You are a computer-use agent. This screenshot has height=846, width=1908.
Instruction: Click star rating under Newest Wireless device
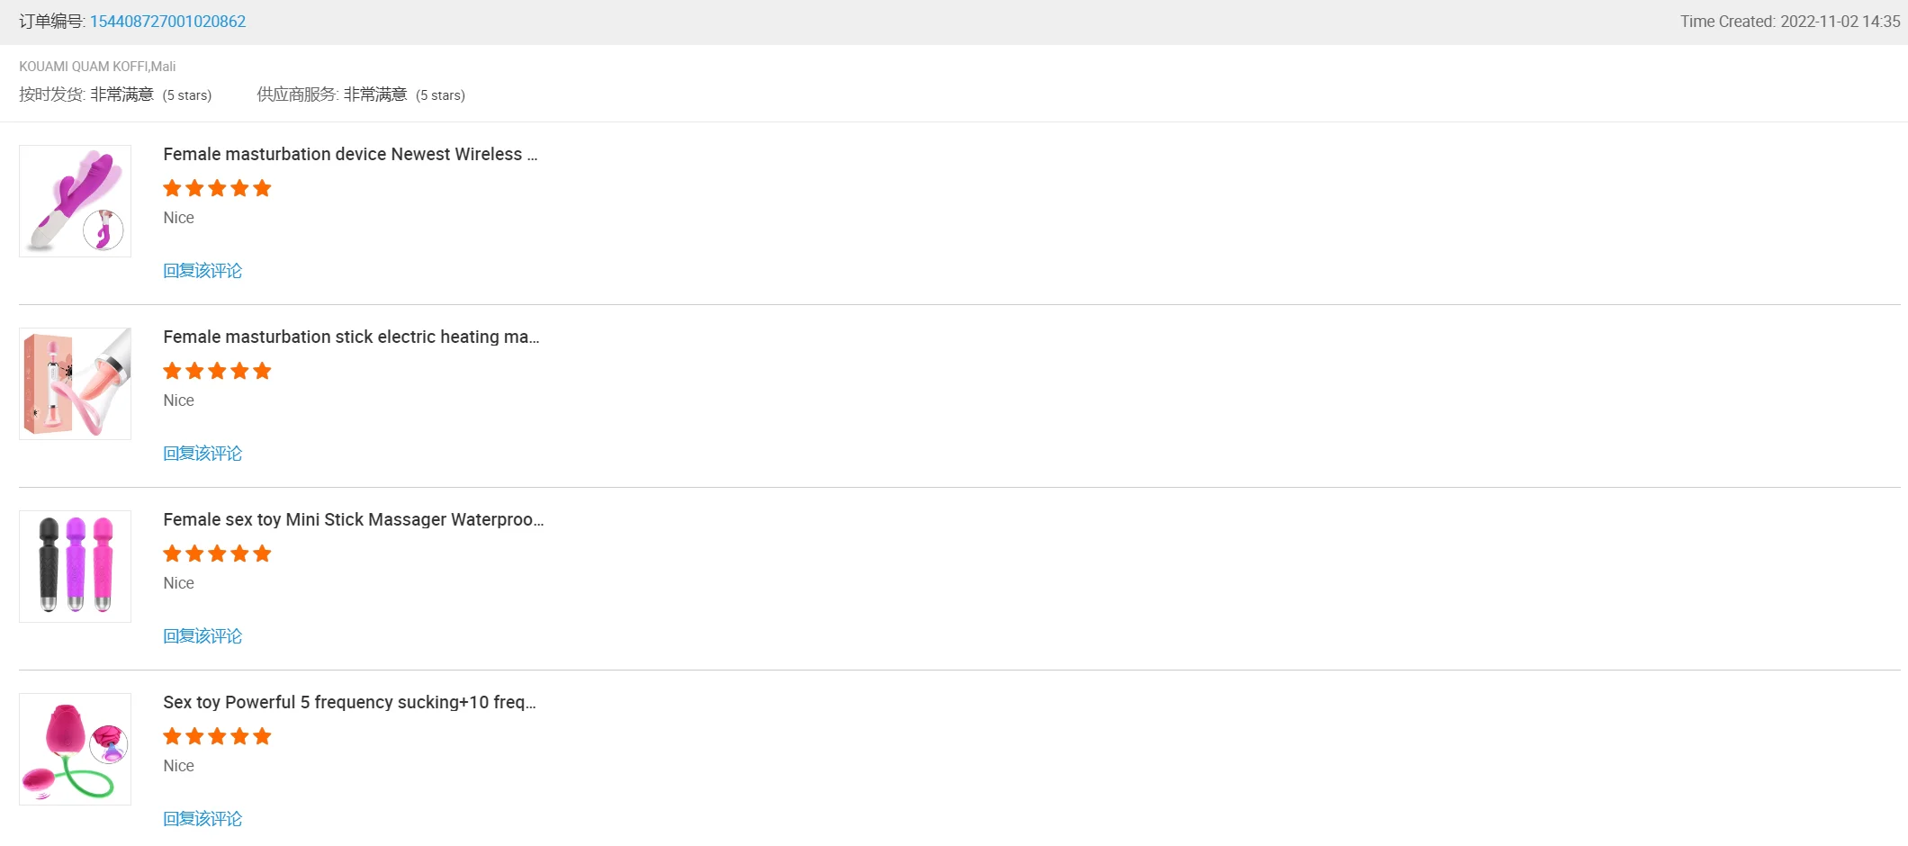coord(217,189)
